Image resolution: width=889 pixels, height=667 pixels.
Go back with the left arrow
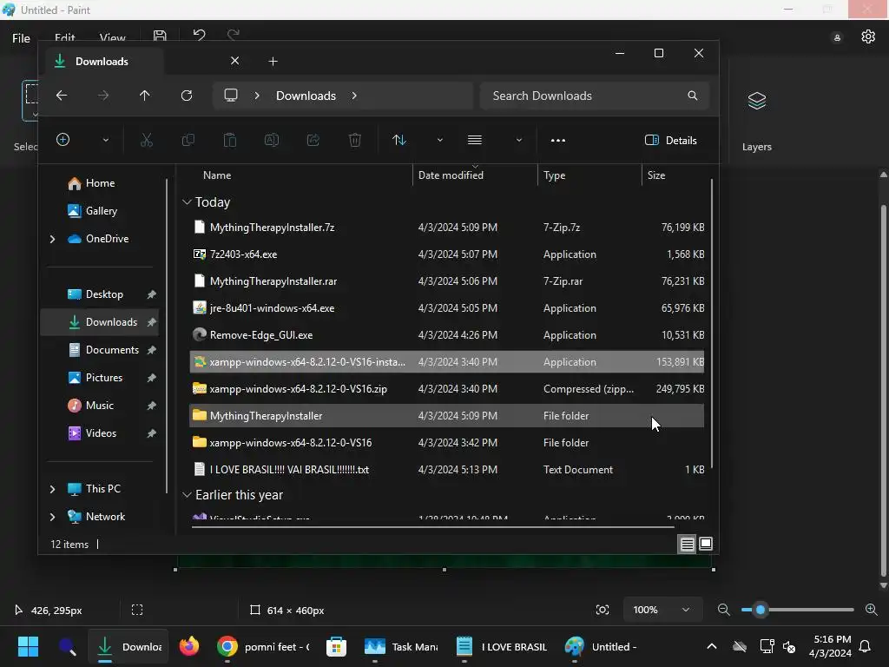click(62, 96)
